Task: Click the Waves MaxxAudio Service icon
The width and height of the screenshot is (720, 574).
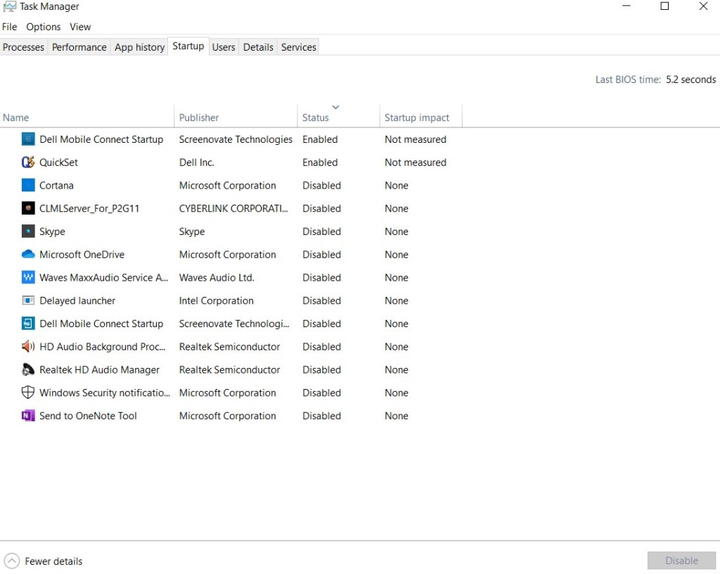Action: point(28,278)
